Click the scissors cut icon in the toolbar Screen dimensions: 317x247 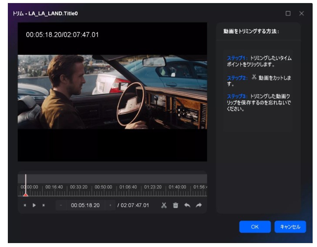coord(164,205)
